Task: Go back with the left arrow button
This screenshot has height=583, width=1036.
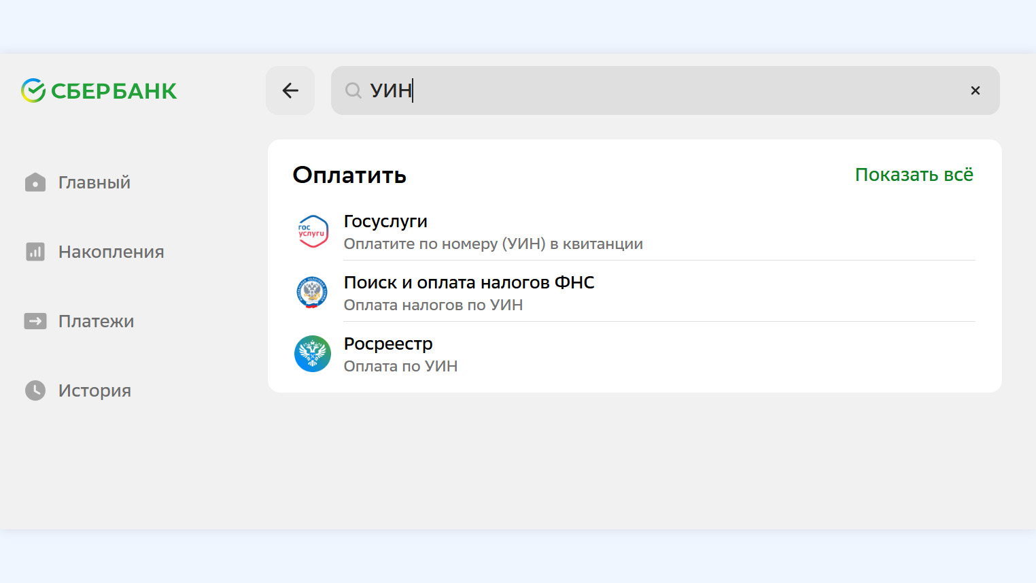Action: (290, 90)
